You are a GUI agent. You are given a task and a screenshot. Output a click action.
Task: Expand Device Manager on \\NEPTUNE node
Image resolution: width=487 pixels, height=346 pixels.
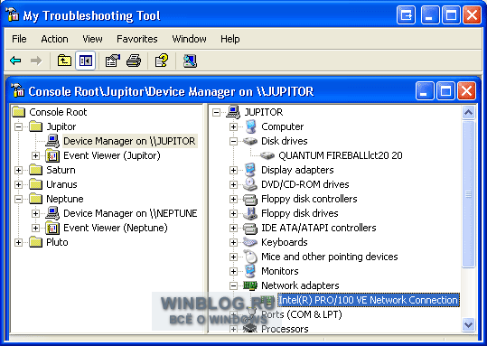[35, 213]
